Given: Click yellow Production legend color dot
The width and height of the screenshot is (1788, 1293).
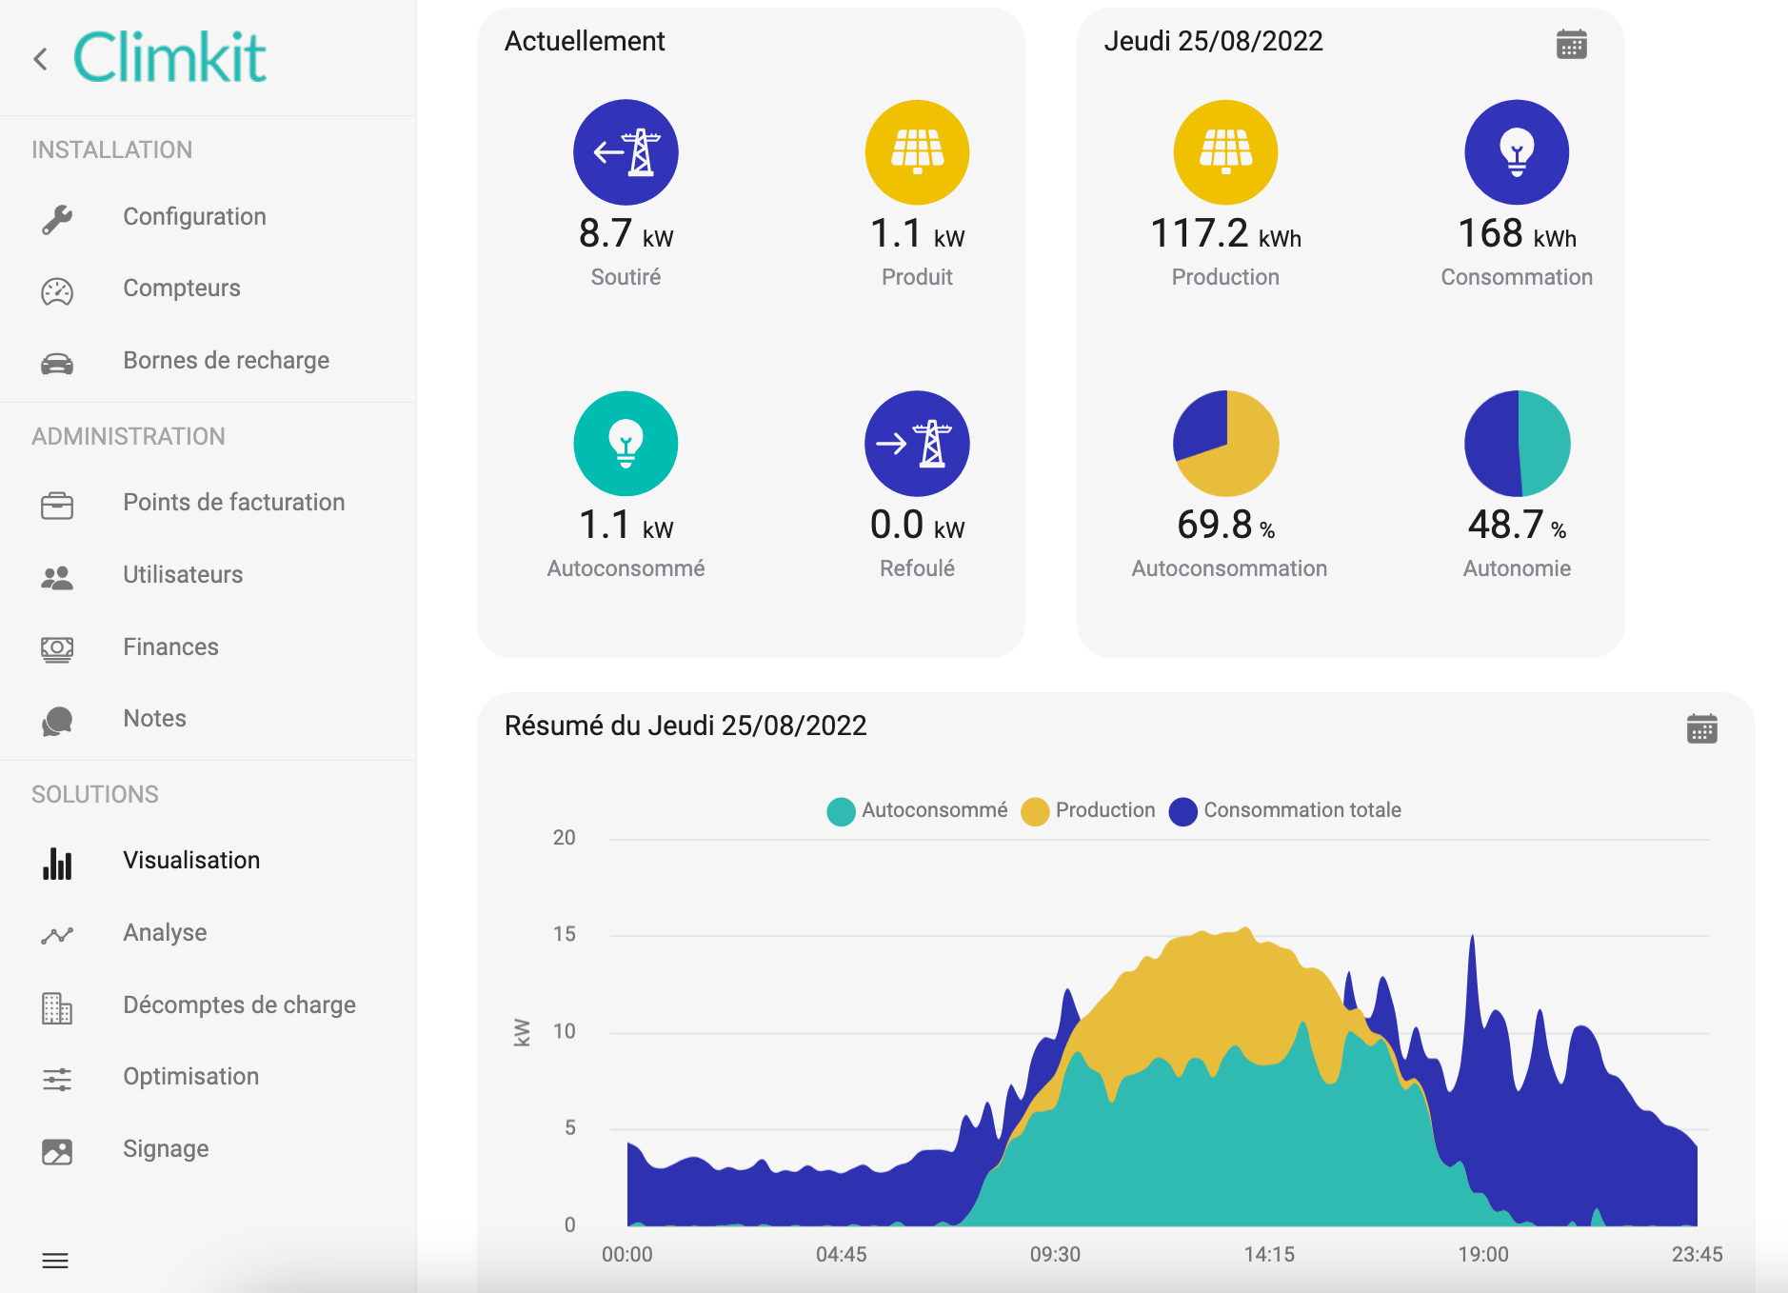Looking at the screenshot, I should click(1035, 812).
